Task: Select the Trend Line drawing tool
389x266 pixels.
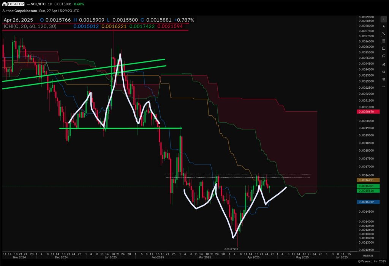Action: tap(384, 34)
